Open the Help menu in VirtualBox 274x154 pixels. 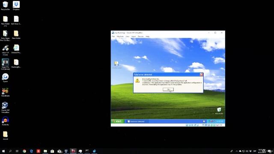tap(147, 36)
